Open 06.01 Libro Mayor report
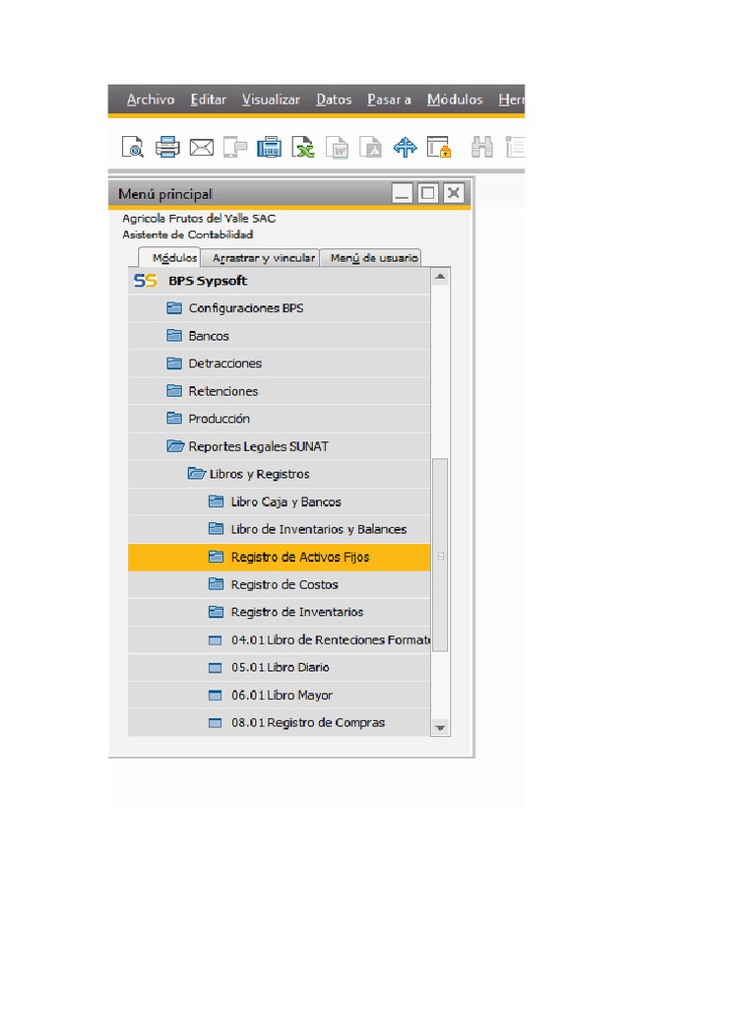Viewport: 756px width, 1009px height. pyautogui.click(x=279, y=696)
